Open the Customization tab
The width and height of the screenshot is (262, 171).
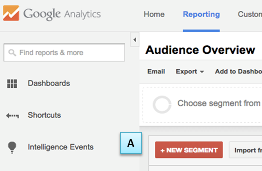pyautogui.click(x=250, y=14)
